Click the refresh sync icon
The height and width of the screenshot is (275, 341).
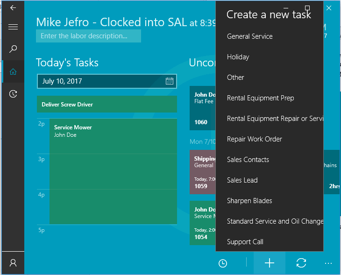click(x=301, y=263)
